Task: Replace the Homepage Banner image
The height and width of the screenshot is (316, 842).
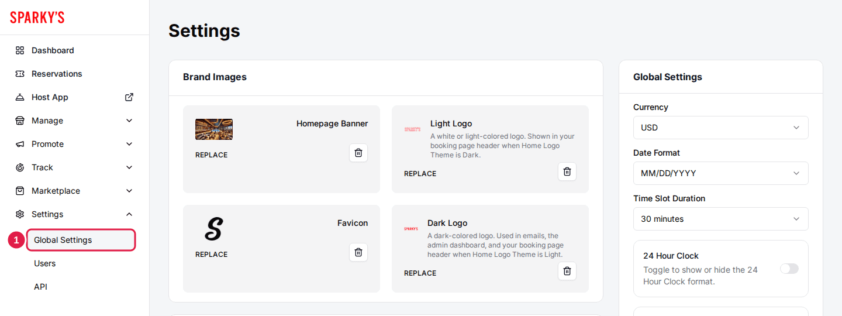Action: 212,155
